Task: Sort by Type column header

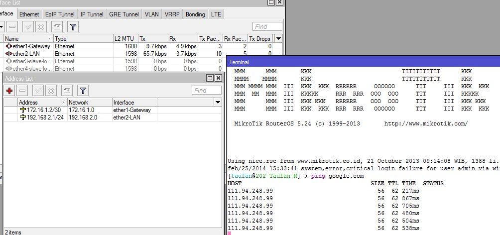Action: point(83,38)
